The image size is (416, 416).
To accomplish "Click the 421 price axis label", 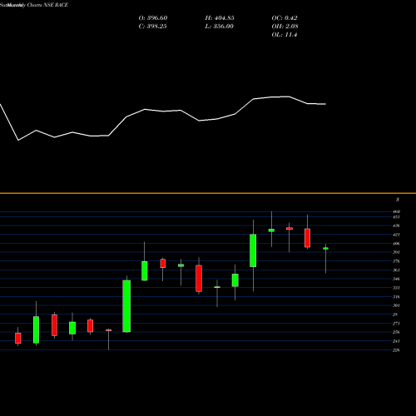I will pyautogui.click(x=396, y=235).
